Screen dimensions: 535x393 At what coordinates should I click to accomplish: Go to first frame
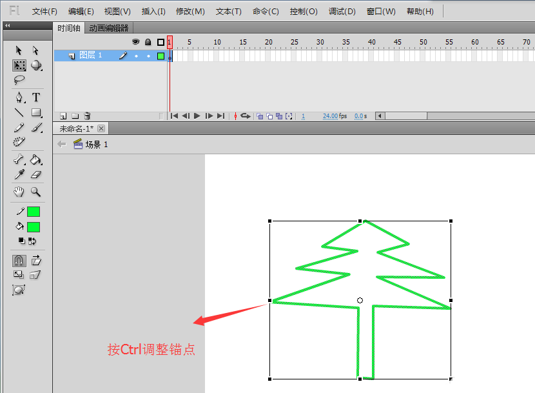(174, 116)
